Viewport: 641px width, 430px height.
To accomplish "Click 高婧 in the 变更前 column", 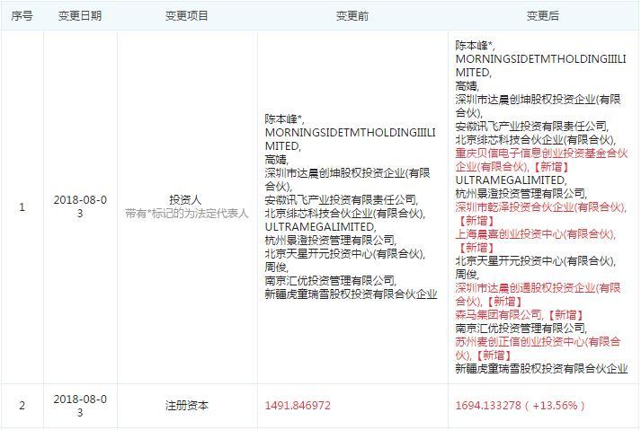I will [x=275, y=159].
